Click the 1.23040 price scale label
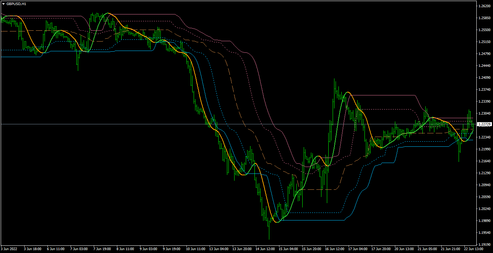The image size is (493, 253). click(485, 113)
